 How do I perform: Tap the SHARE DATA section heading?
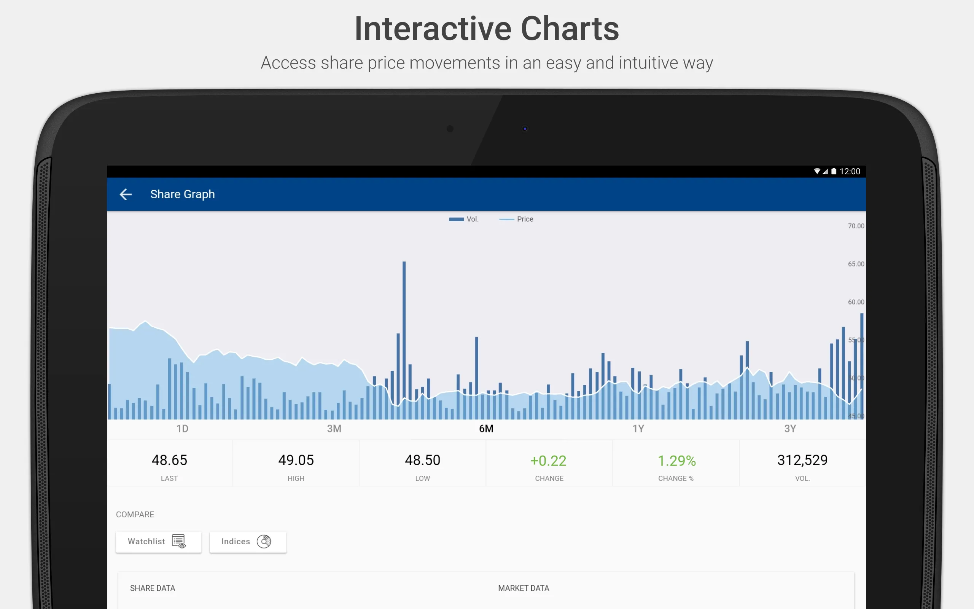[153, 588]
